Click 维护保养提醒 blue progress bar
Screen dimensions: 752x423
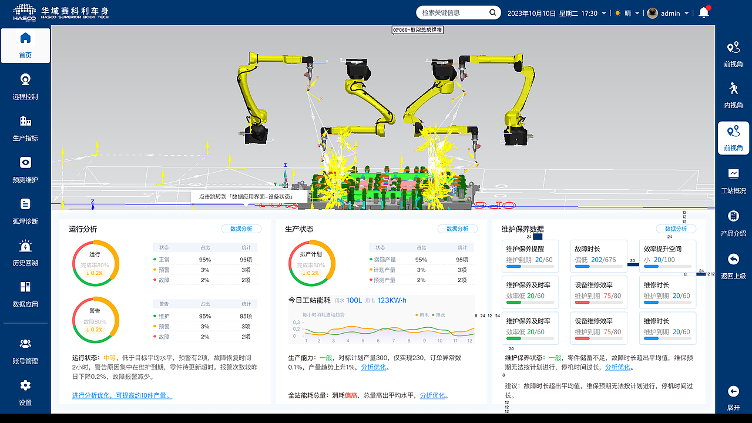[530, 266]
